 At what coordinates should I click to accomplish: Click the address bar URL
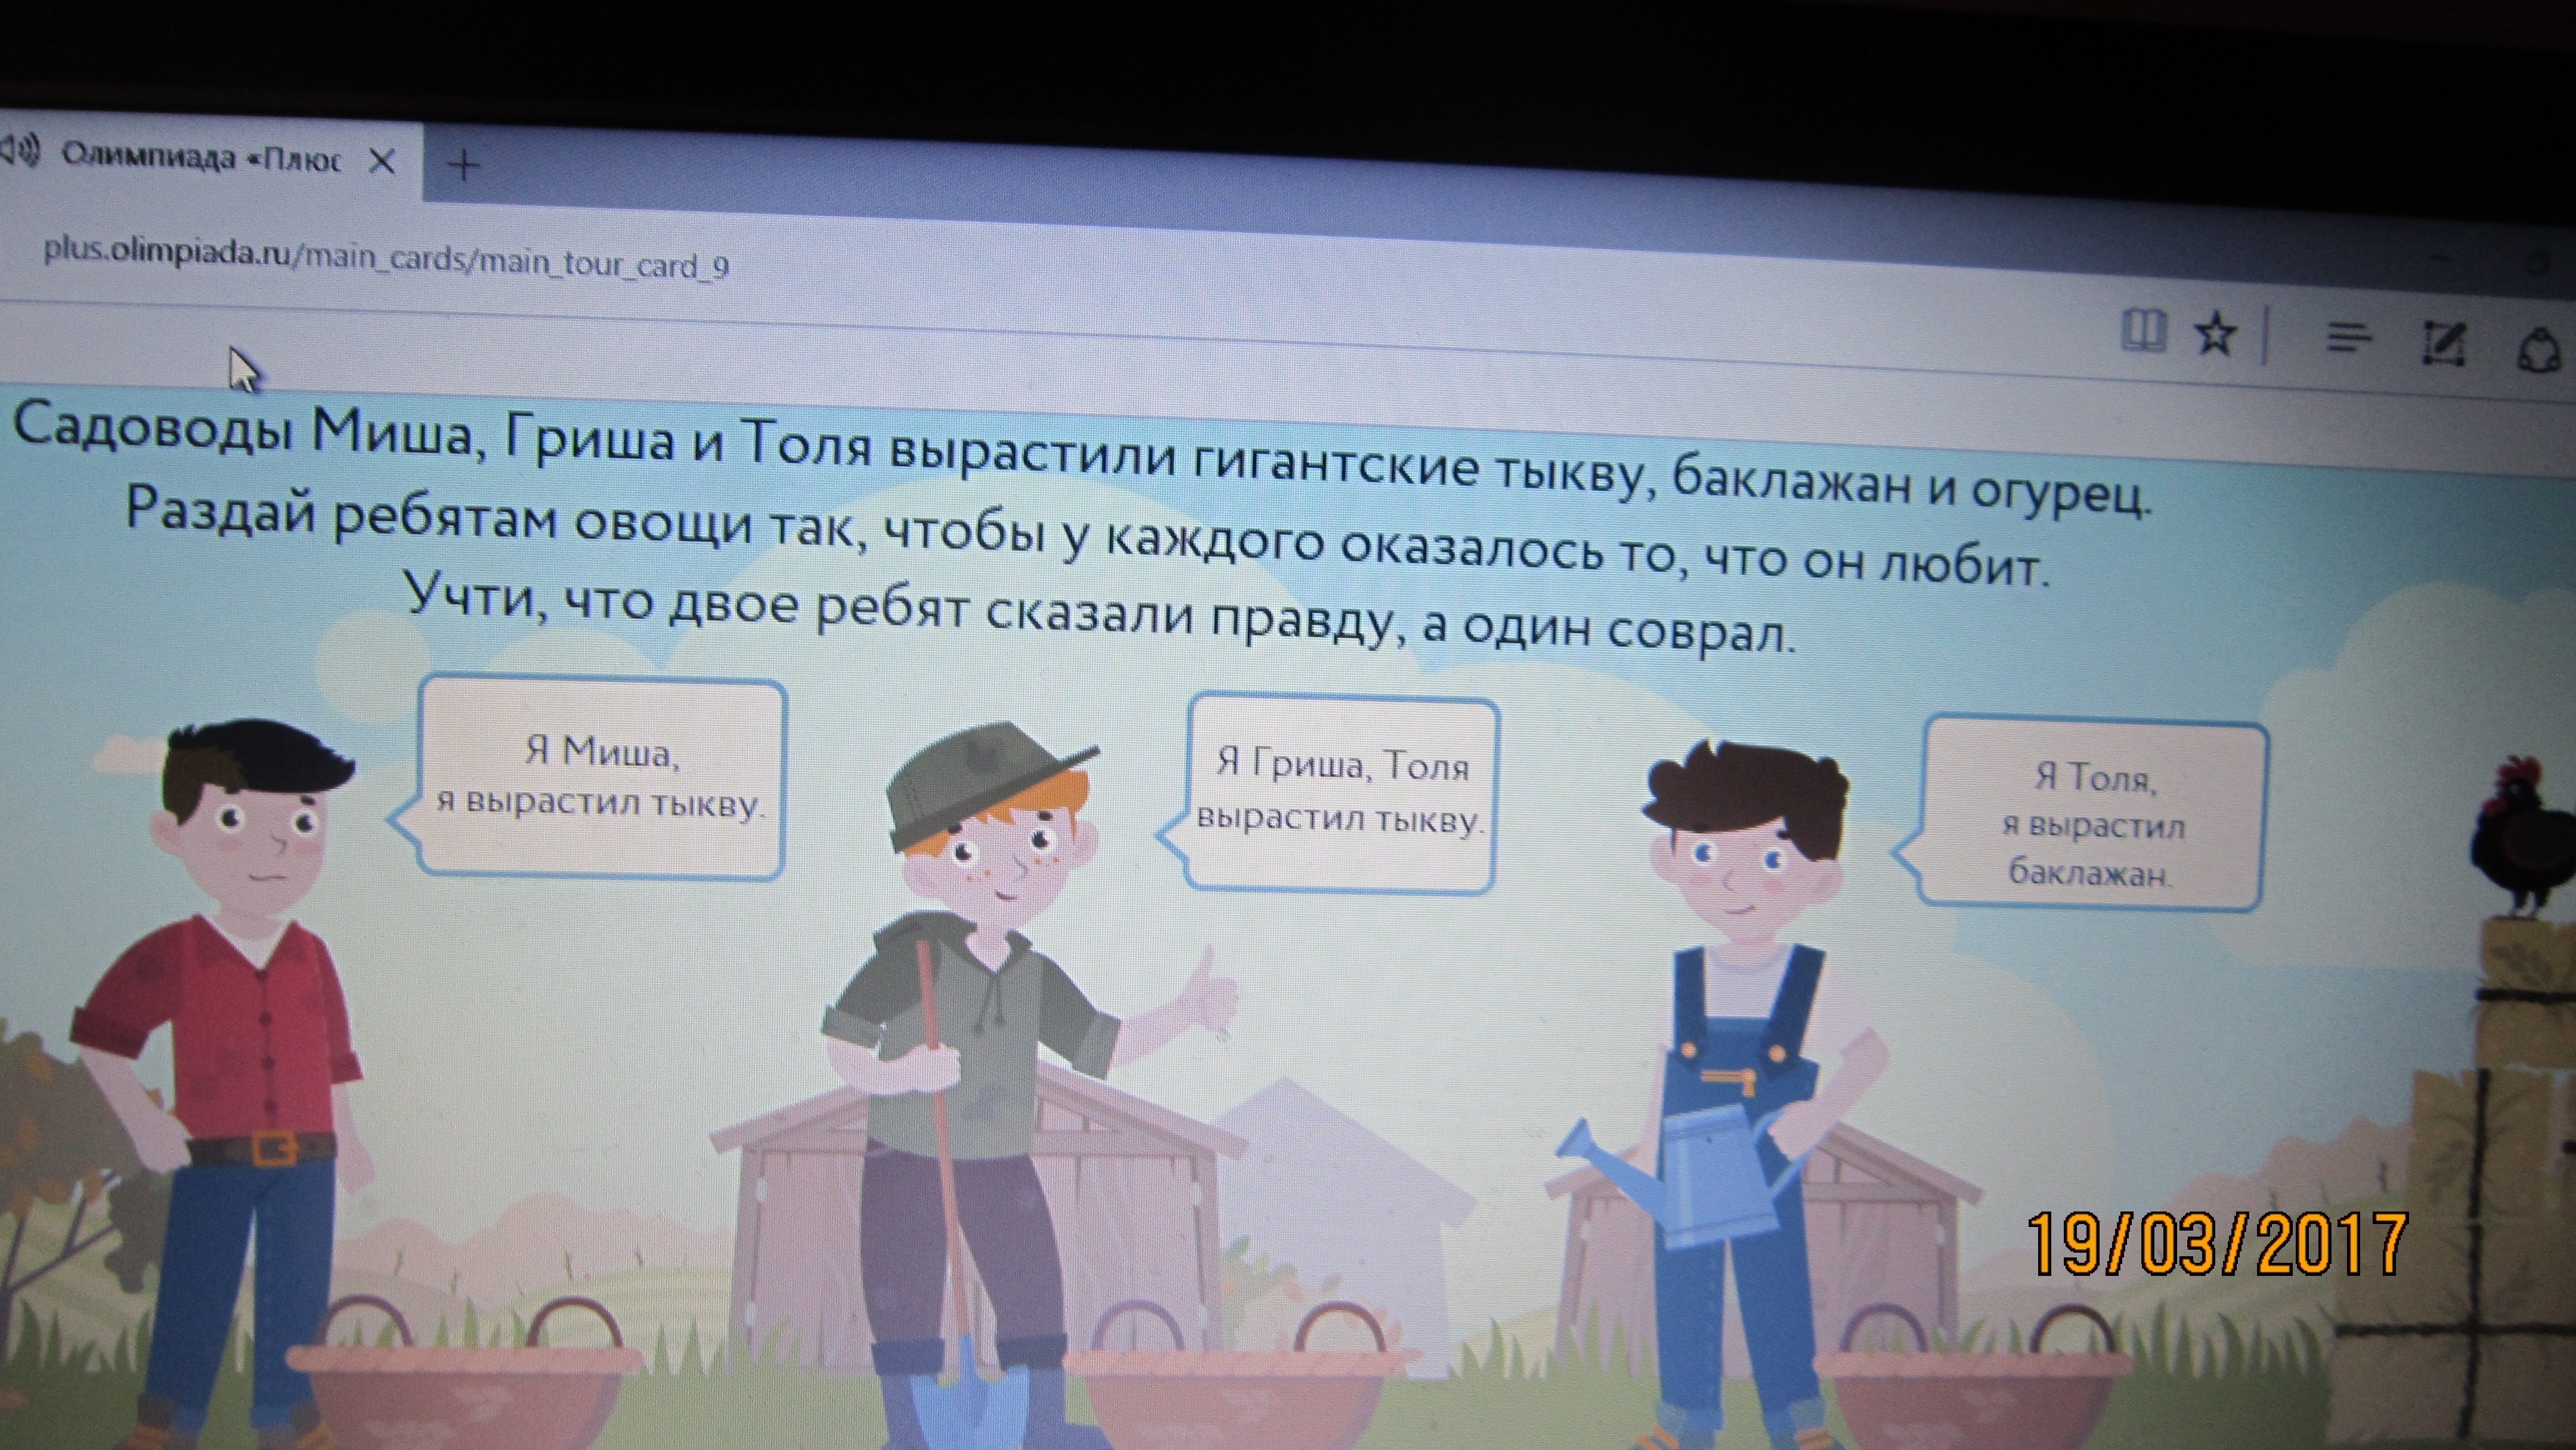click(385, 260)
